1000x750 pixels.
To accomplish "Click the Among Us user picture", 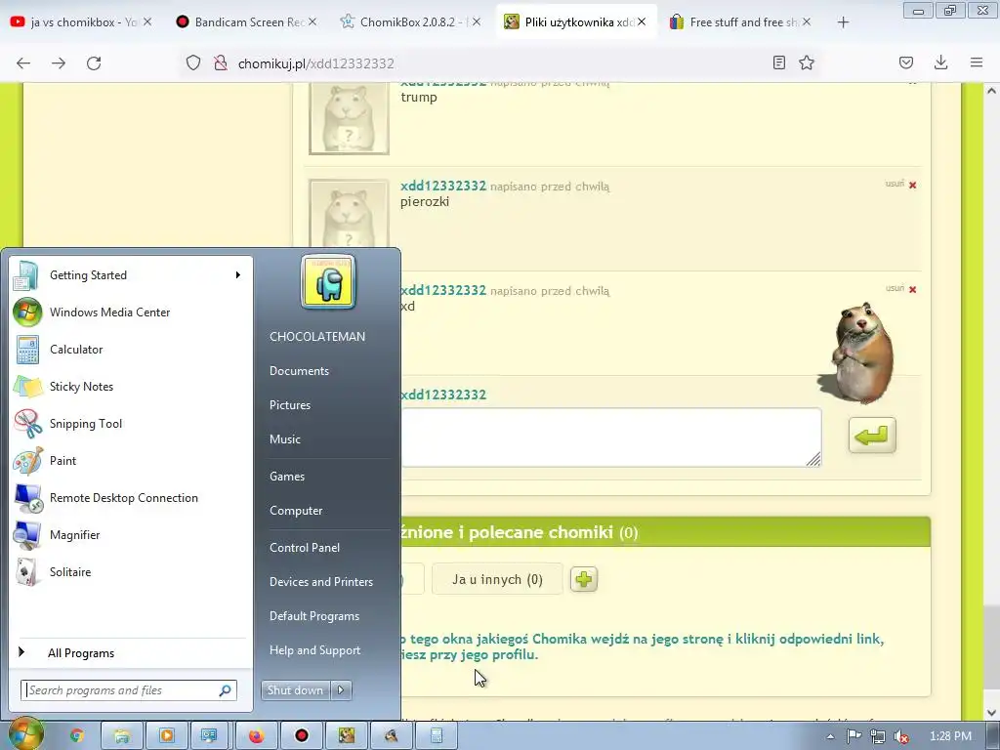I will [328, 282].
